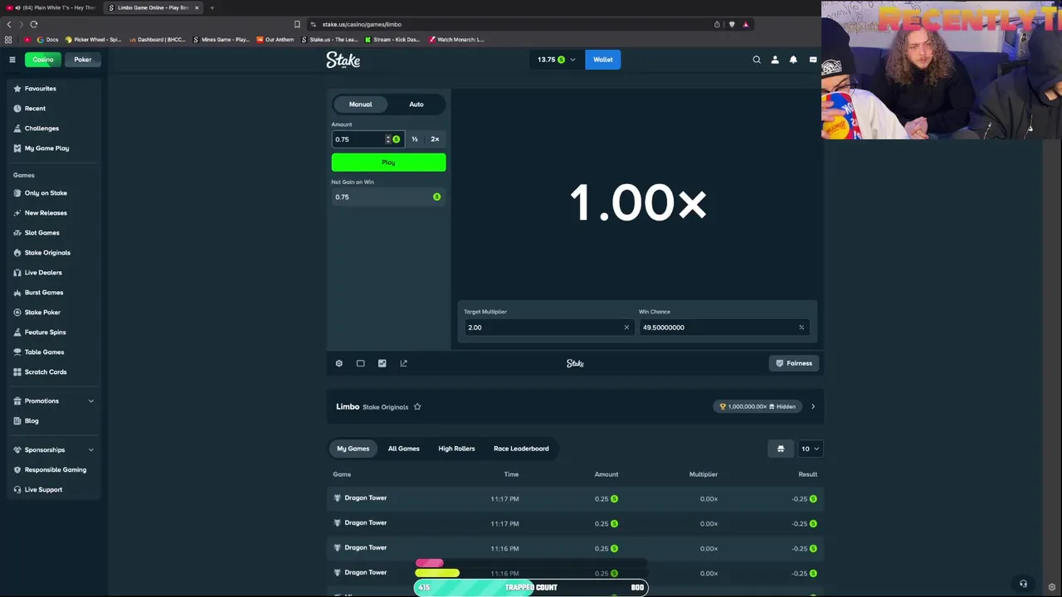Switch to Auto betting mode
Screen dimensions: 1062x597
click(417, 104)
